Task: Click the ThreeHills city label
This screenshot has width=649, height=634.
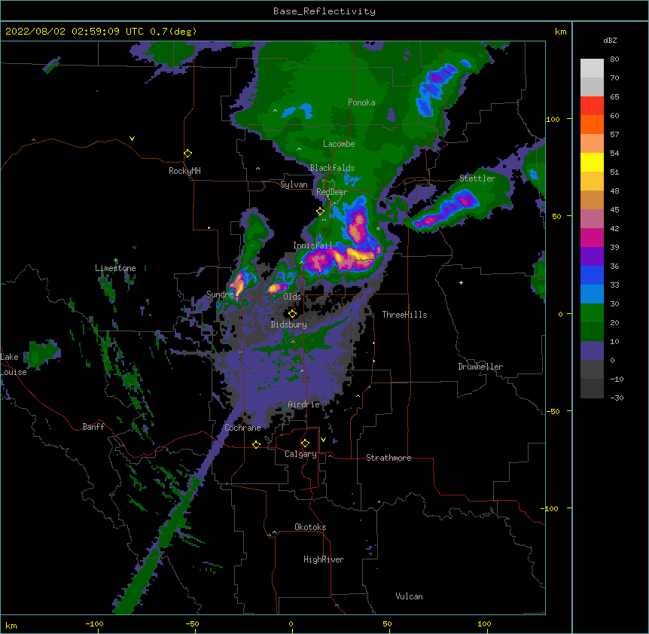Action: point(404,315)
